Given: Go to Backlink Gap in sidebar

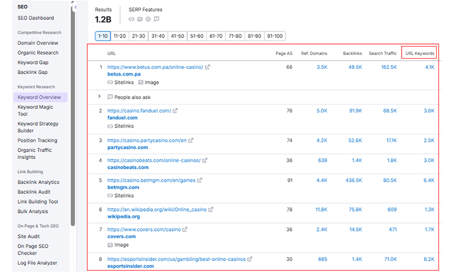Looking at the screenshot, I should pos(33,73).
